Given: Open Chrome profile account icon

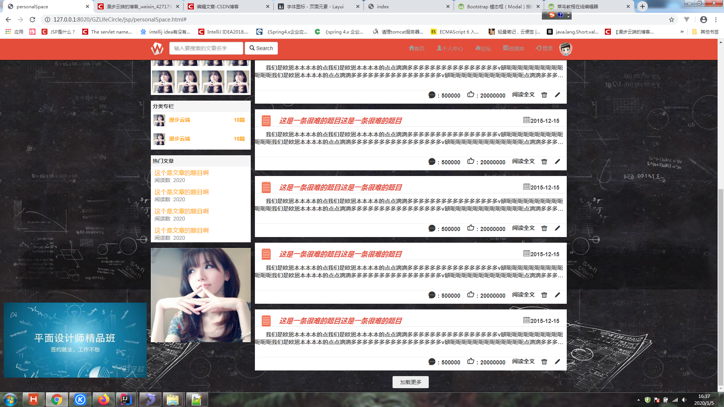Looking at the screenshot, I should (703, 20).
